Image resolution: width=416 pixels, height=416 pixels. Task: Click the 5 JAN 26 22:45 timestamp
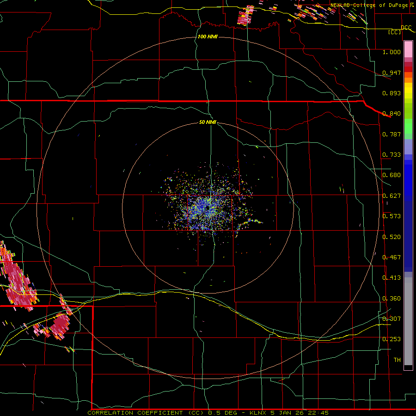299,413
